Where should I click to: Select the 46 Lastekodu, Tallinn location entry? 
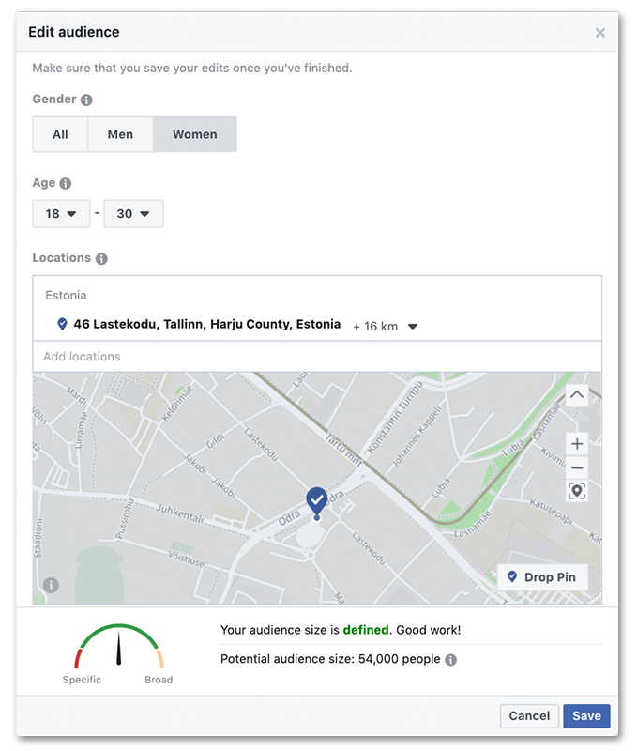pyautogui.click(x=206, y=324)
